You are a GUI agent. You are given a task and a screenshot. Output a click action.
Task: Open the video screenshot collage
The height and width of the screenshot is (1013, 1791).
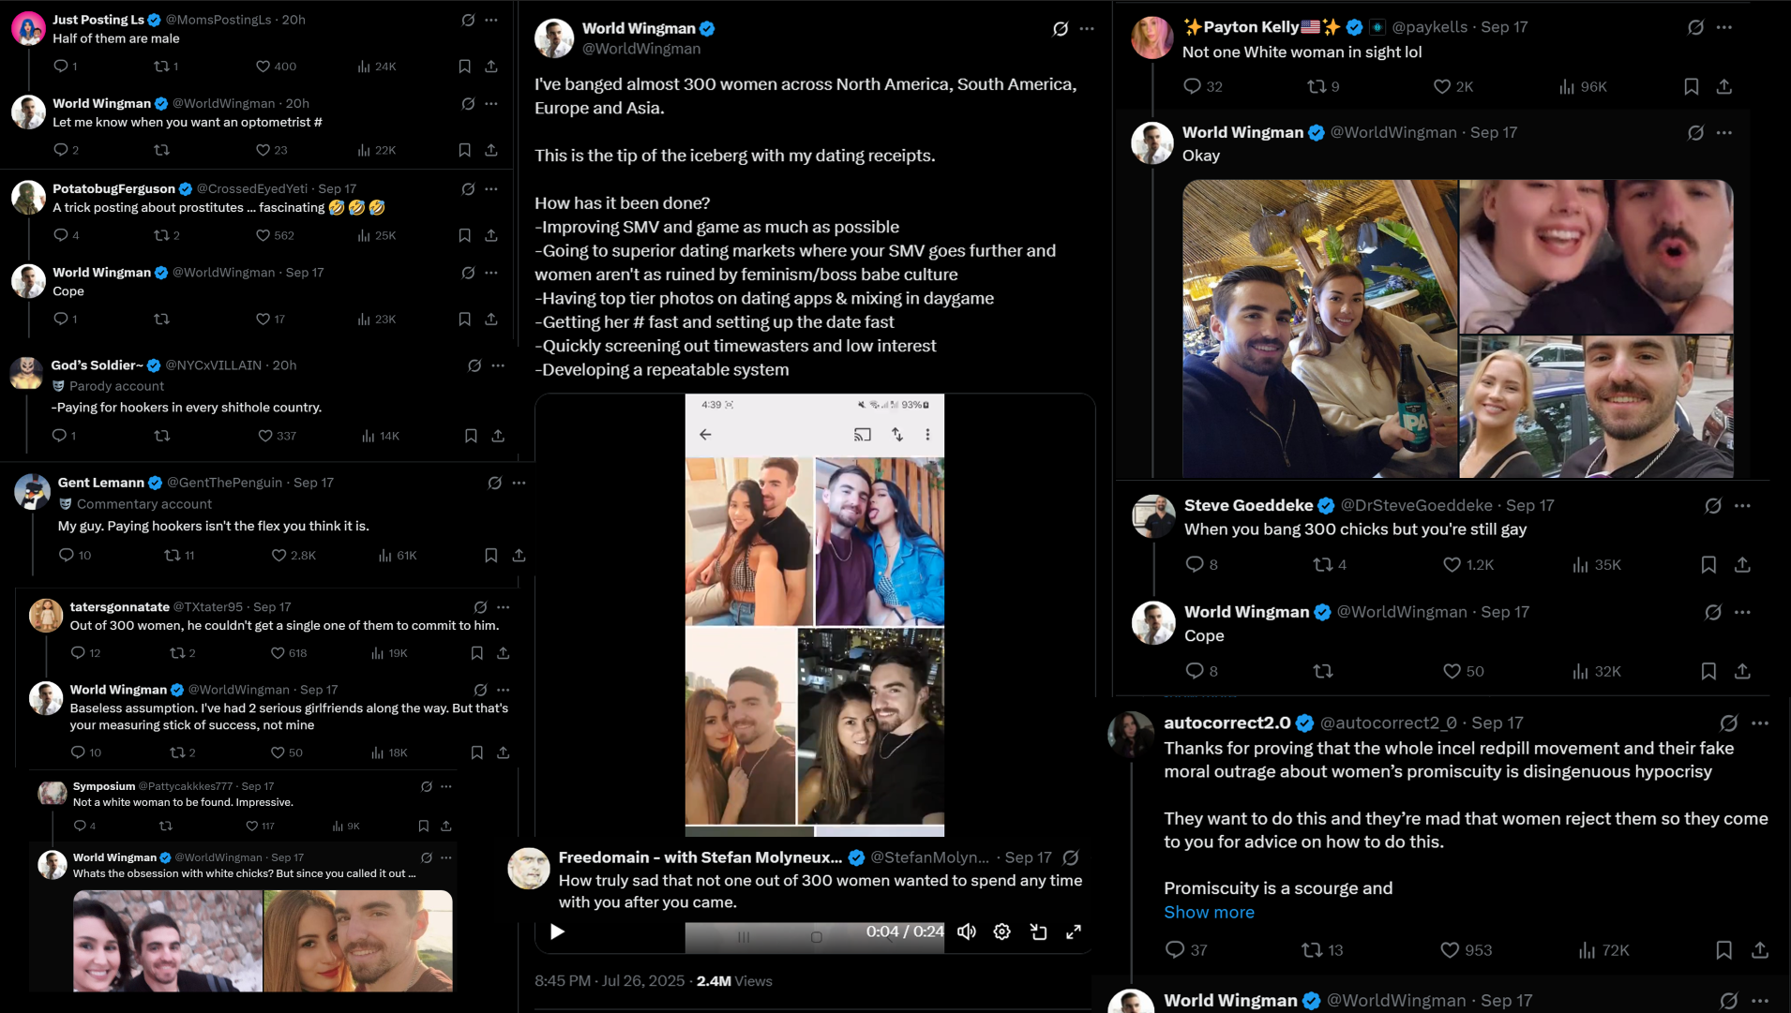click(815, 615)
